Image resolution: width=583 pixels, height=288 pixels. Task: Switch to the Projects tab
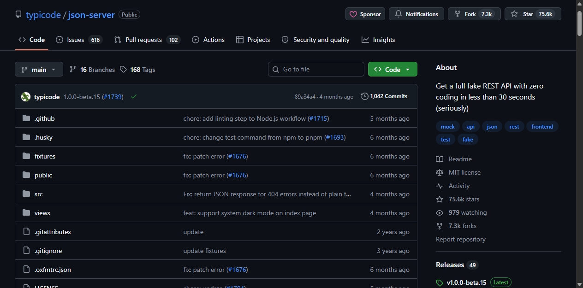pyautogui.click(x=253, y=40)
